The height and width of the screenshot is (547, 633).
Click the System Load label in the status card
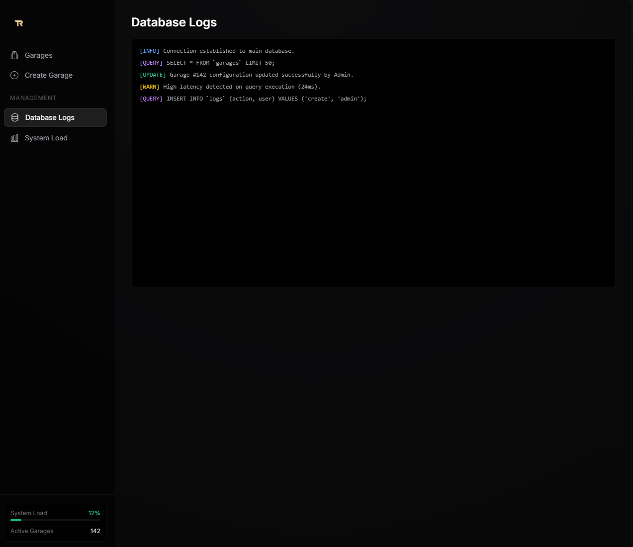click(x=29, y=513)
